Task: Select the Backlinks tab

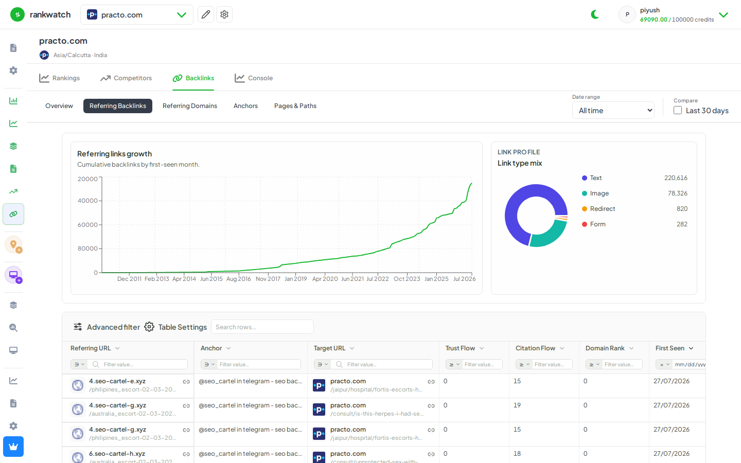Action: coord(193,78)
